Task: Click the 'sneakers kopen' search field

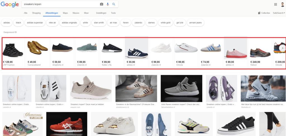Action: click(60, 4)
